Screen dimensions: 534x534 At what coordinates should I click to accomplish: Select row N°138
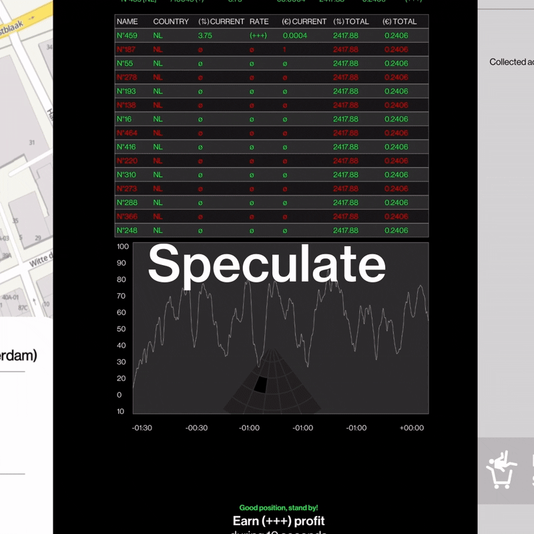pyautogui.click(x=272, y=105)
